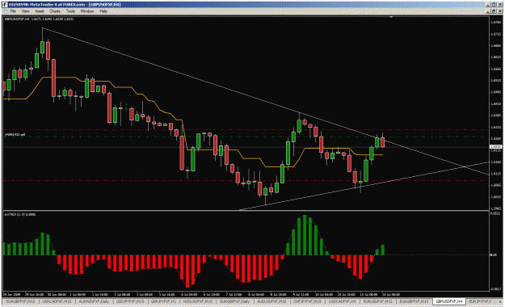Viewport: 505px width, 307px height.
Task: Open the Window menu
Action: (x=87, y=11)
